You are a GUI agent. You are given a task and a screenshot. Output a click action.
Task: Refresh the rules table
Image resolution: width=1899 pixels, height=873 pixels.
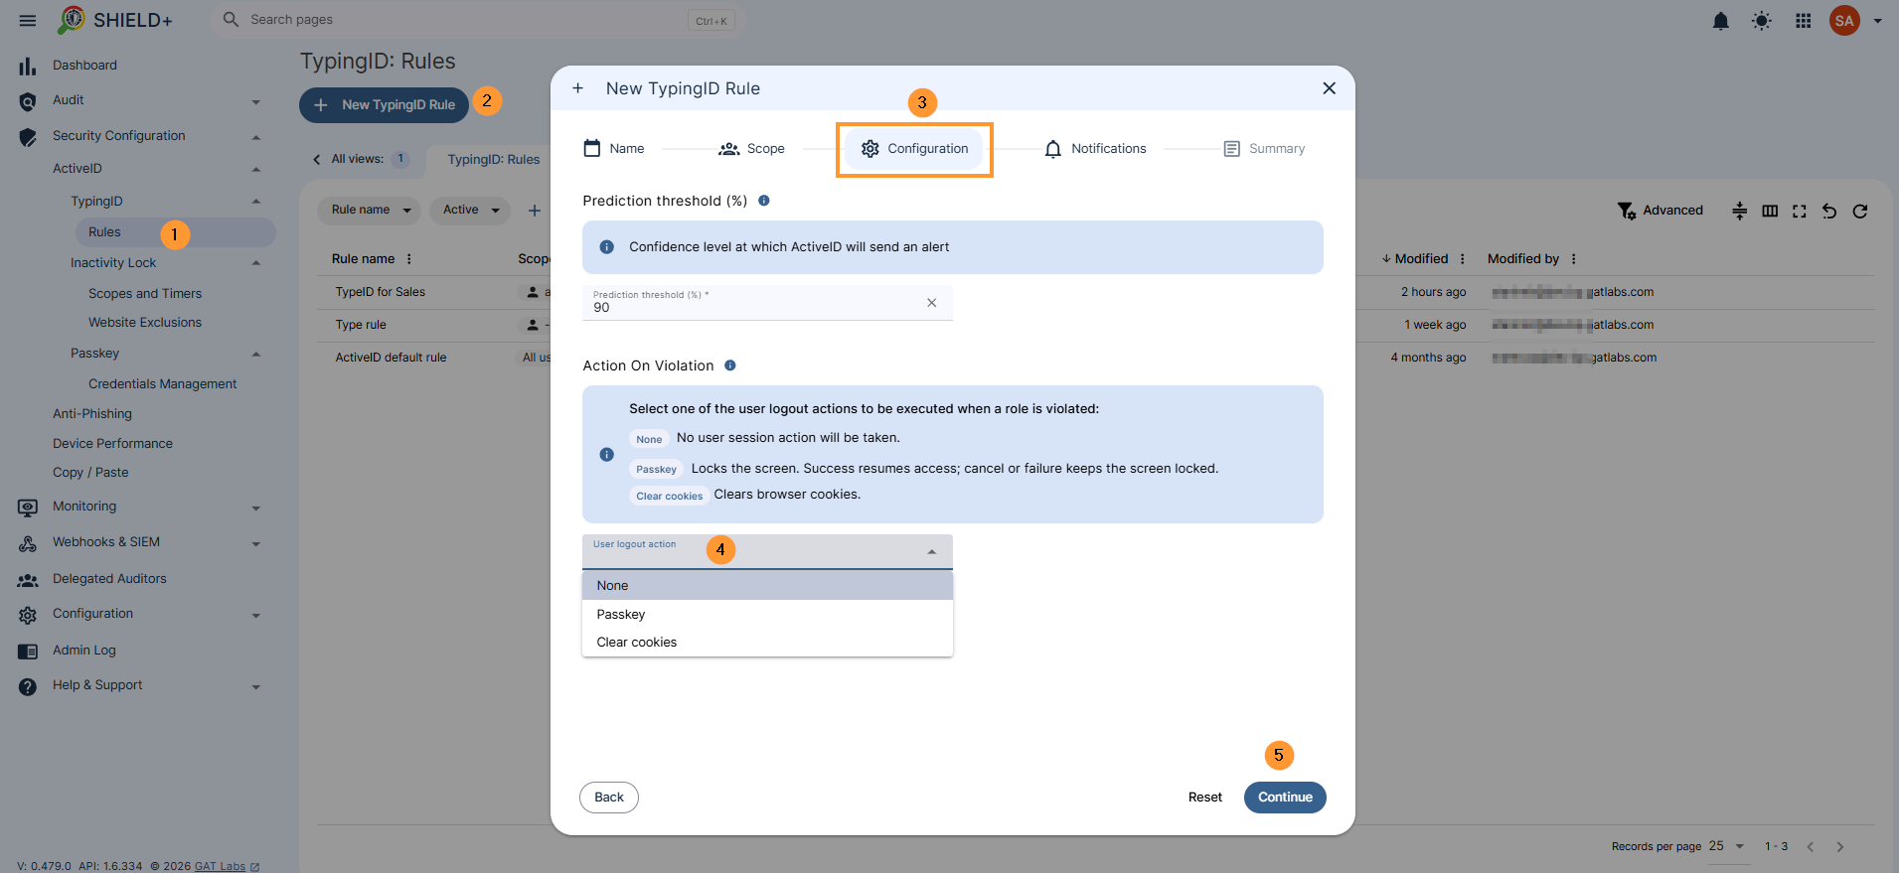point(1860,211)
